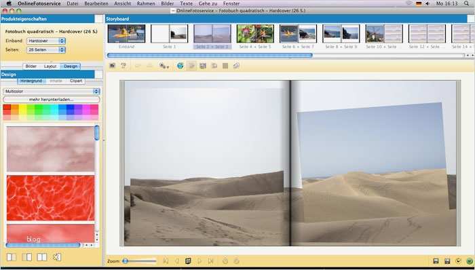Open the Gehe zu menu
Viewport: 475px width, 270px height.
[208, 3]
